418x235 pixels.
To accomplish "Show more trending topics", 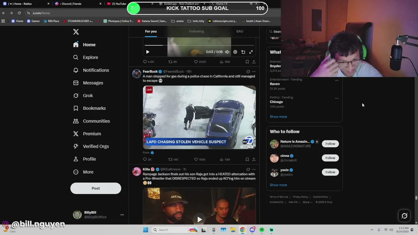I will tap(278, 117).
